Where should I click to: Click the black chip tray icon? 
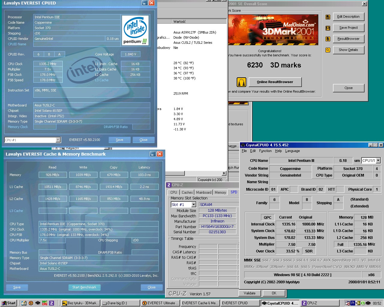(x=368, y=303)
